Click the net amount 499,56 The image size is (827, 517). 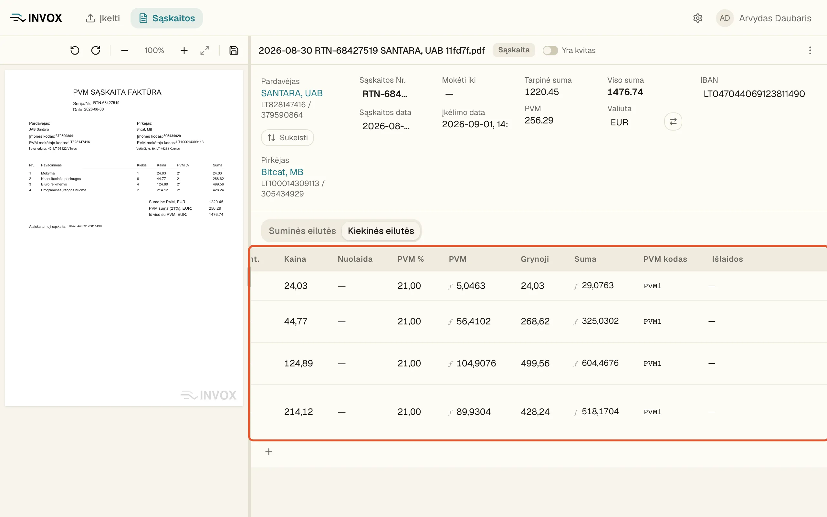pos(535,364)
